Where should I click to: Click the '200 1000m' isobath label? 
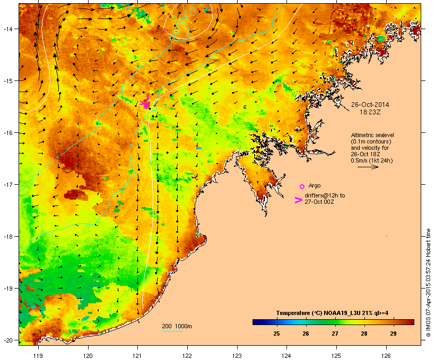[x=177, y=326]
